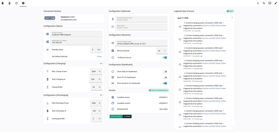Enable Show Help On Dashboard switch
Screen dimensions: 278x132
coord(165,72)
